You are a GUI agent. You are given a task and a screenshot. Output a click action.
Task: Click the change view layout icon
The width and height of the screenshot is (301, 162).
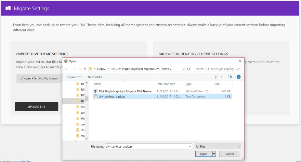click(217, 77)
